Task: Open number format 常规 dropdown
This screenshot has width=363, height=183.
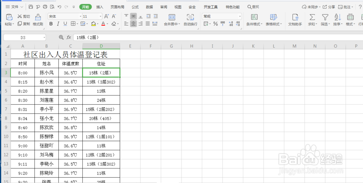Action: (240, 16)
